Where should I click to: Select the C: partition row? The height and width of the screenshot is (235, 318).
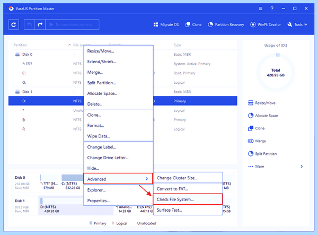click(123, 73)
